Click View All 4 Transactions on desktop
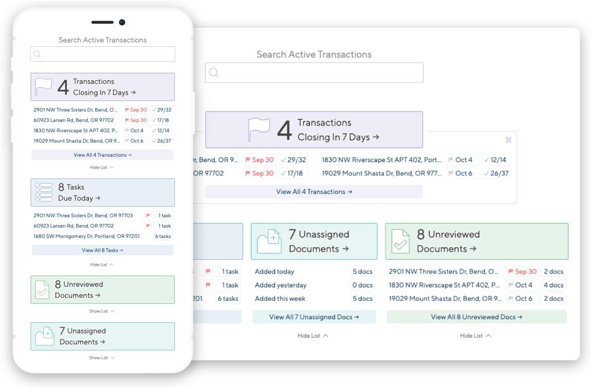Viewport: 591px width, 388px height. pyautogui.click(x=314, y=192)
